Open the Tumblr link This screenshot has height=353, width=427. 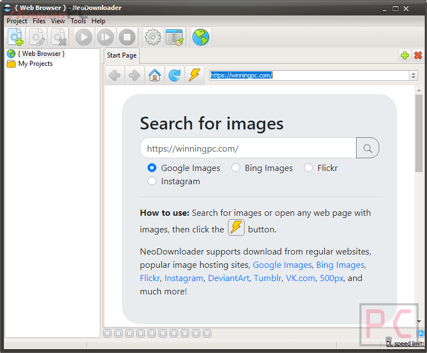267,278
